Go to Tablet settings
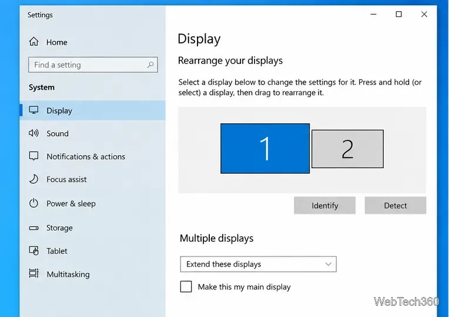This screenshot has height=317, width=449. pyautogui.click(x=92, y=251)
